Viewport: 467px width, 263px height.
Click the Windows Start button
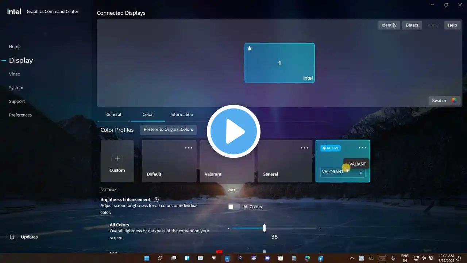(147, 258)
